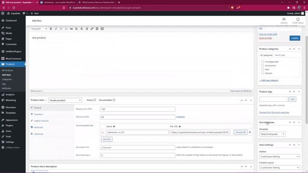The height and width of the screenshot is (173, 308).
Task: Check the Men category
Action: 263,69
